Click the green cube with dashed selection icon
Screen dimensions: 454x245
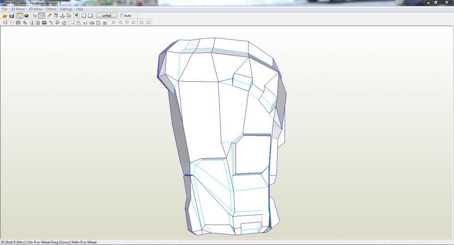click(x=75, y=16)
